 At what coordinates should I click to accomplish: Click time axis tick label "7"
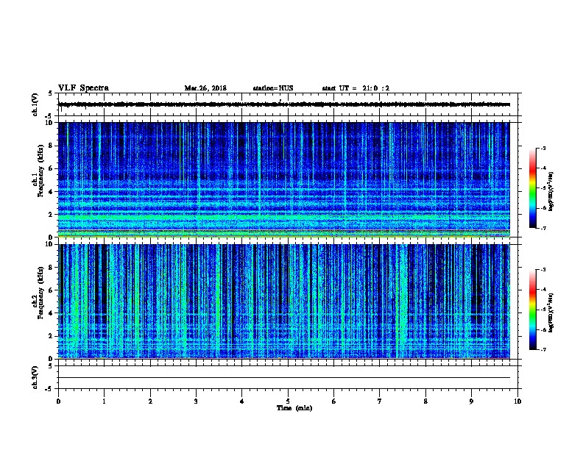(x=380, y=401)
